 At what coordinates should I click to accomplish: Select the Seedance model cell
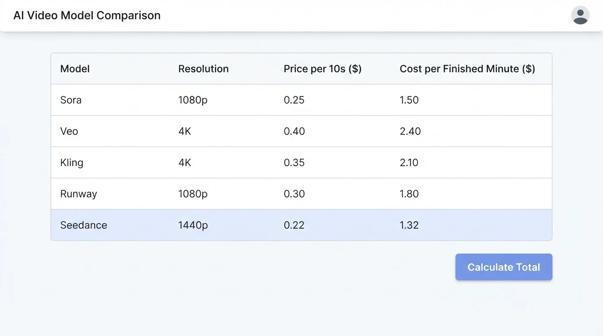click(84, 225)
